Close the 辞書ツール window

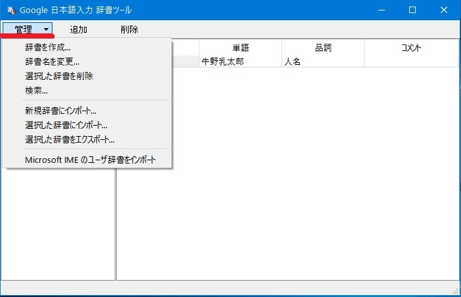[x=444, y=10]
